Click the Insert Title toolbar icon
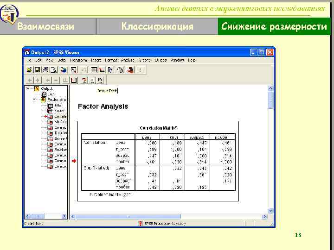 (x=92, y=81)
